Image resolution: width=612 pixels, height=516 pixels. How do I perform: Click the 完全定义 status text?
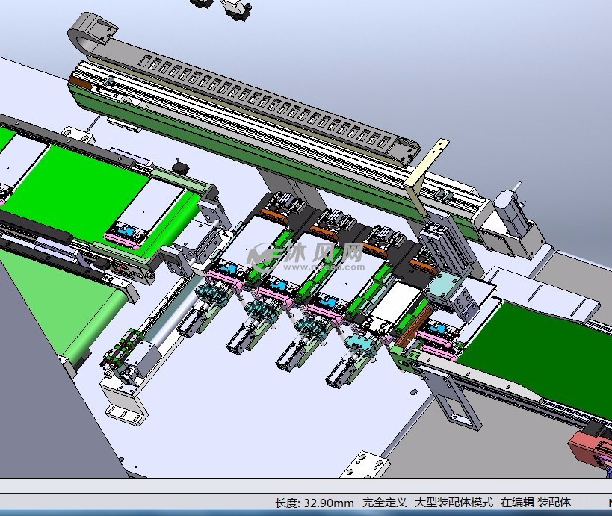384,503
